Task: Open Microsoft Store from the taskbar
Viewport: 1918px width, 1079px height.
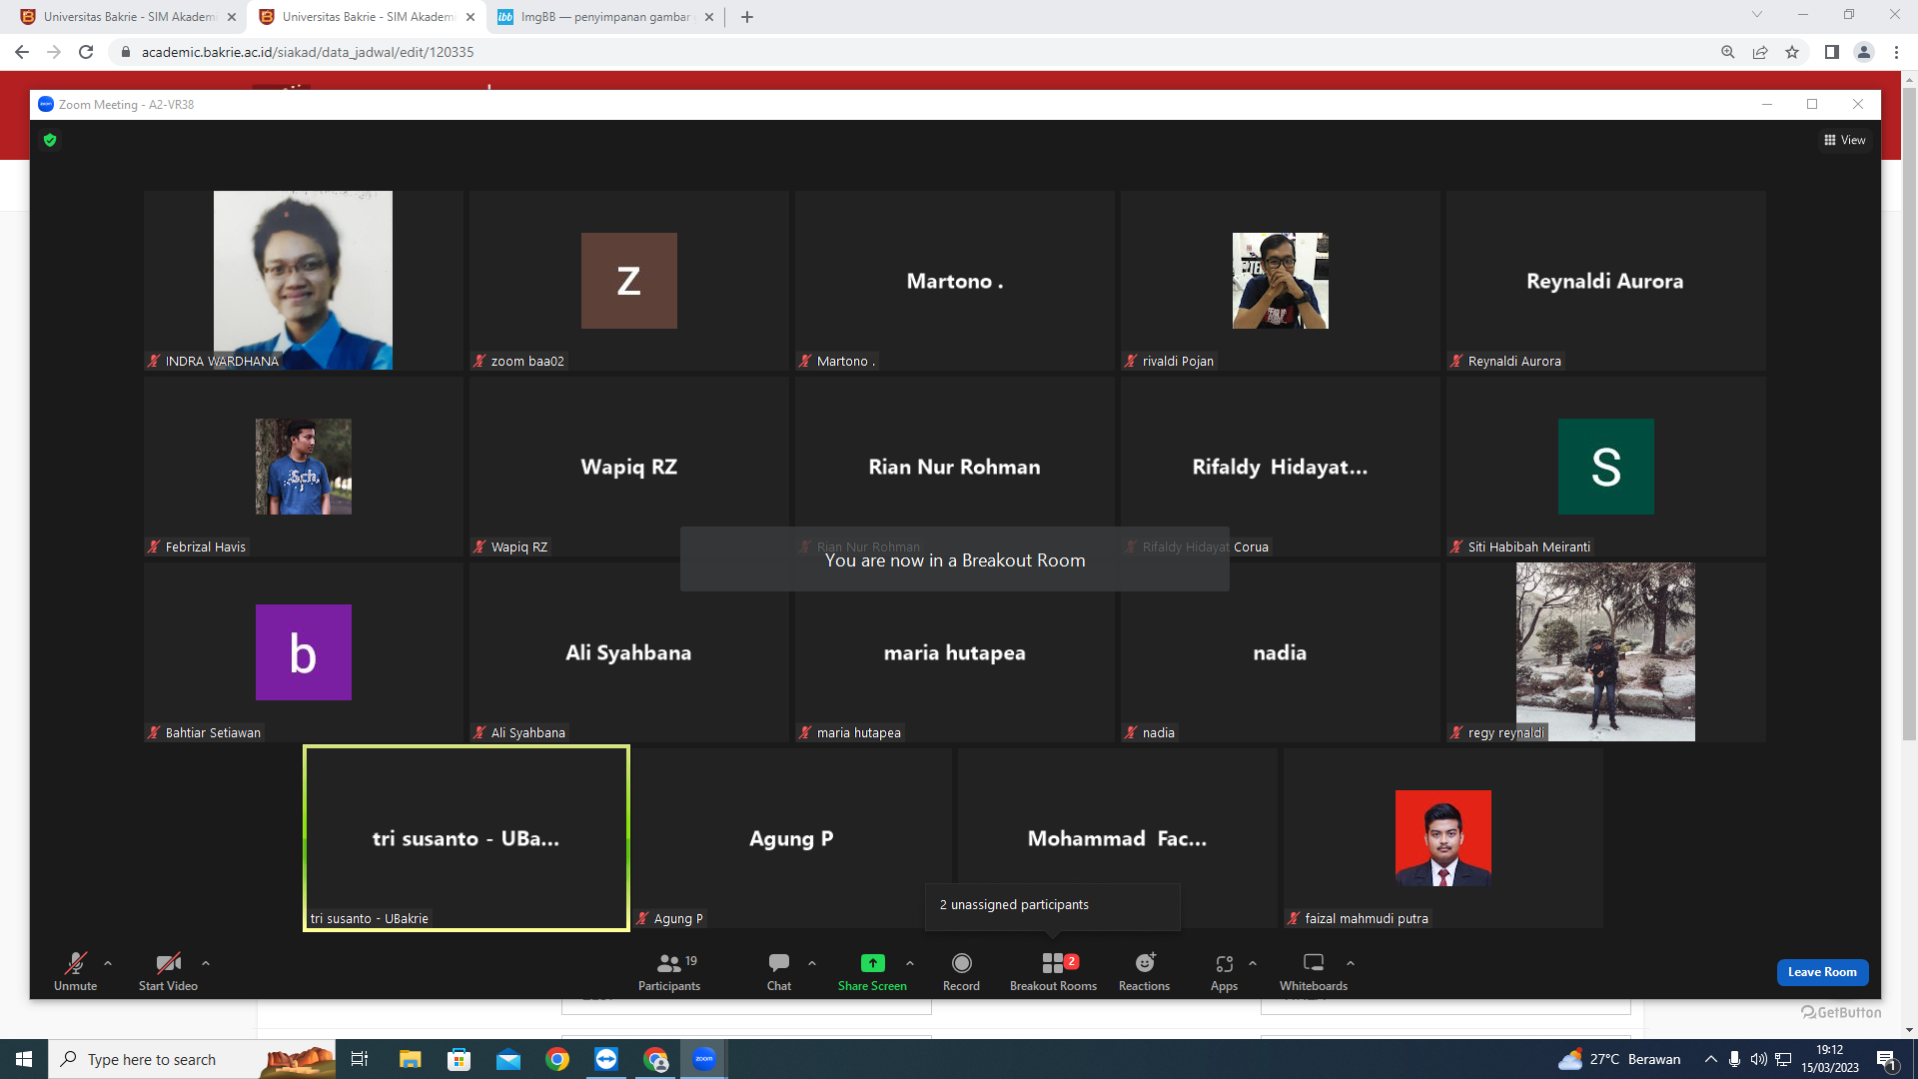Action: 459,1059
